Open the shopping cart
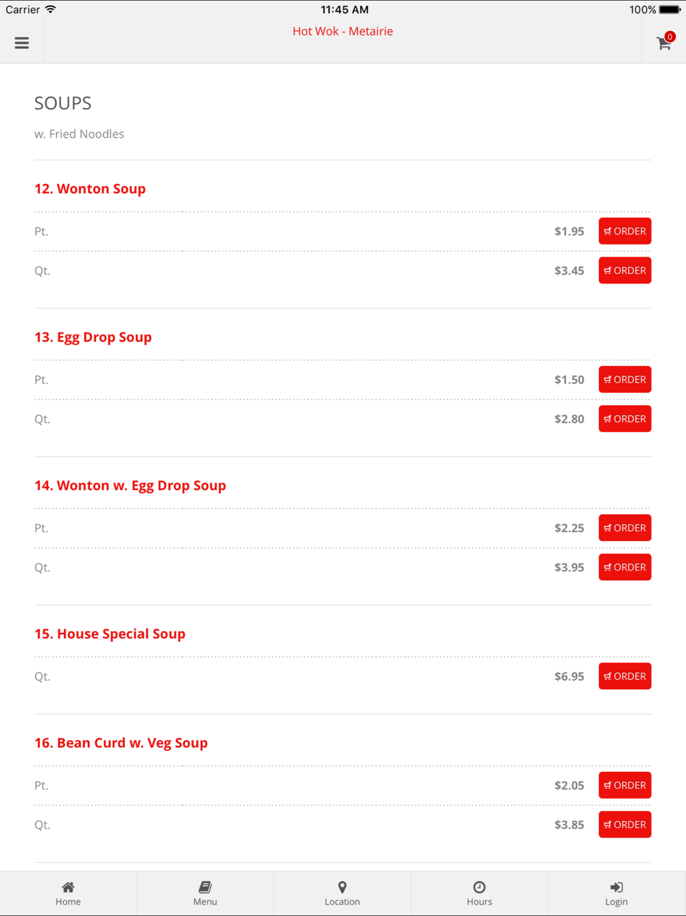Viewport: 686px width, 916px height. (664, 43)
